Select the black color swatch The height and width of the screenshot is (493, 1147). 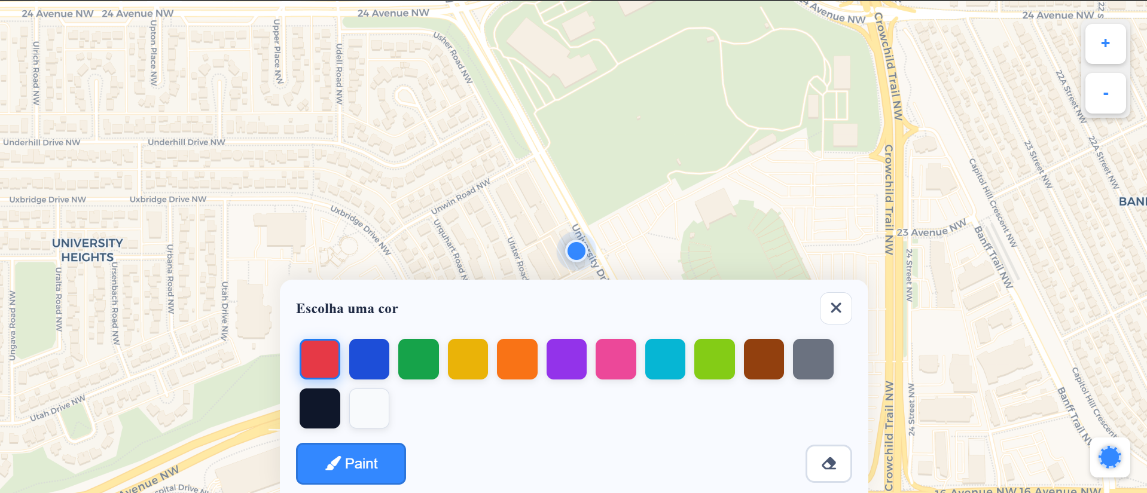coord(320,409)
